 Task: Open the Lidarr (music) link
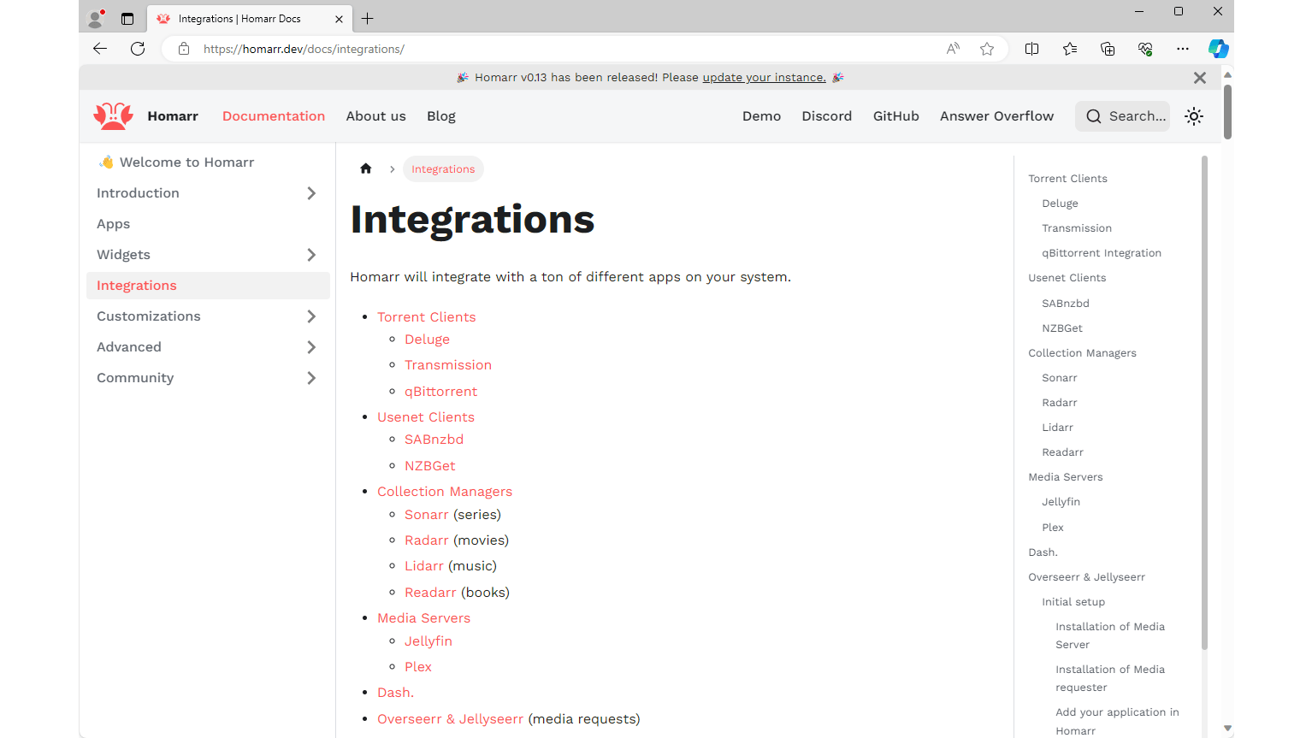click(x=424, y=566)
